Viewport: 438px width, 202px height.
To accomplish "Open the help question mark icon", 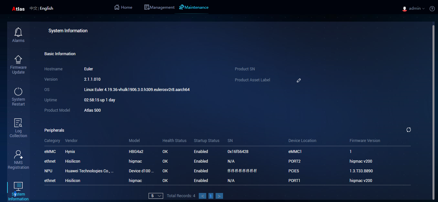I will click(x=432, y=9).
